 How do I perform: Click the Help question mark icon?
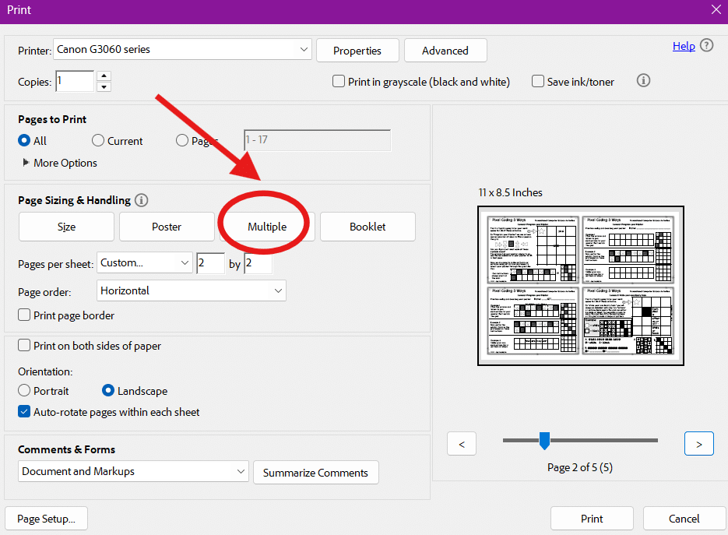tap(707, 46)
